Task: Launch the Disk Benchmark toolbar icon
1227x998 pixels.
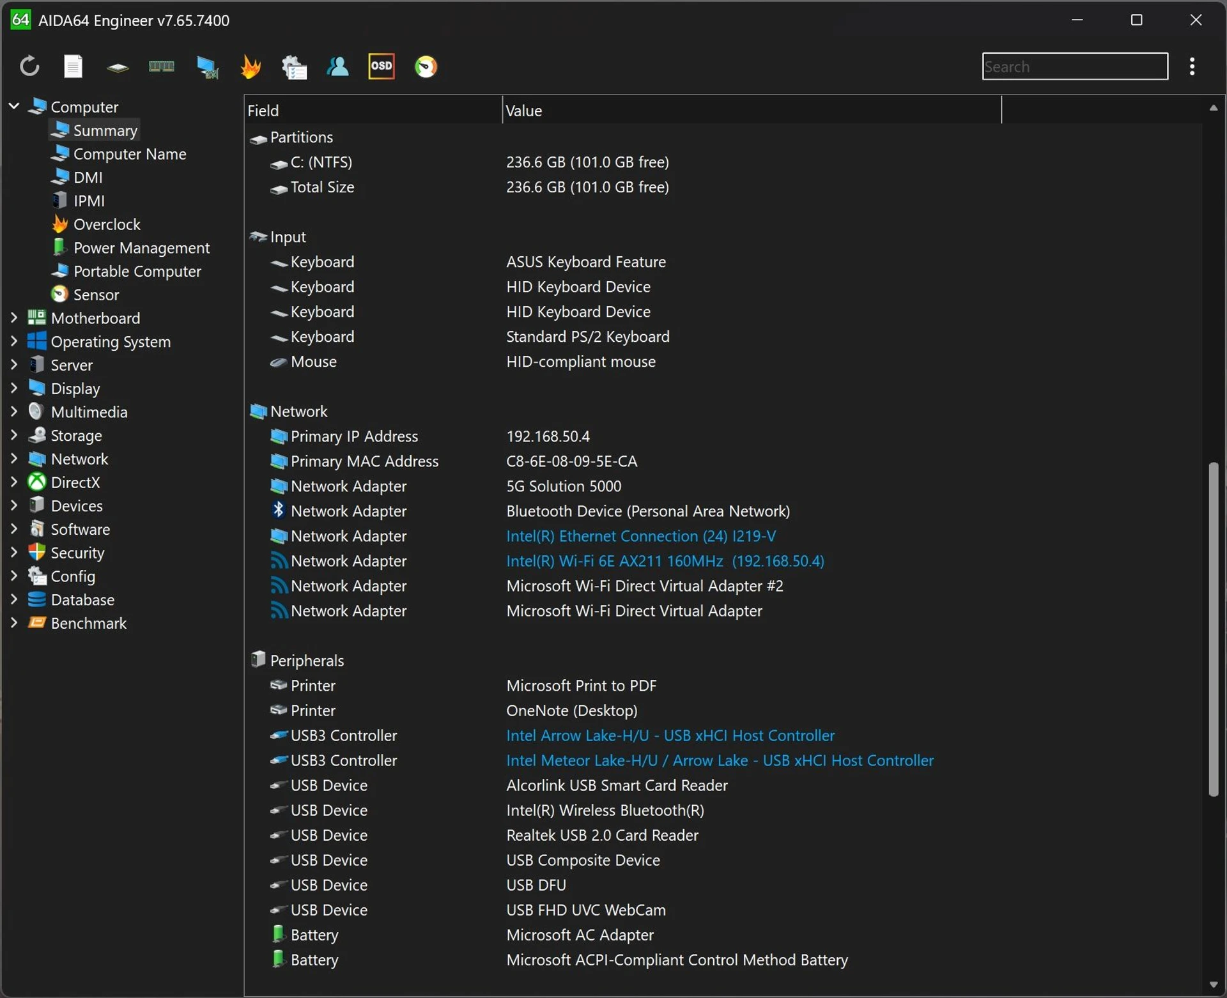Action: [x=117, y=67]
